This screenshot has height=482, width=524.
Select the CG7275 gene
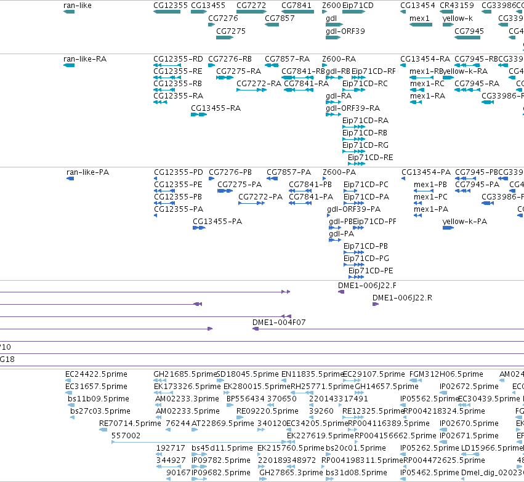[x=225, y=38]
